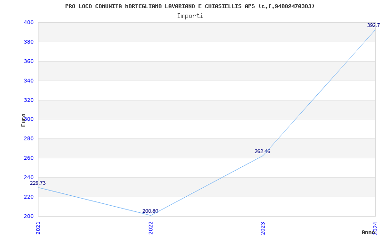Click the 320 y-axis value

pos(28,100)
